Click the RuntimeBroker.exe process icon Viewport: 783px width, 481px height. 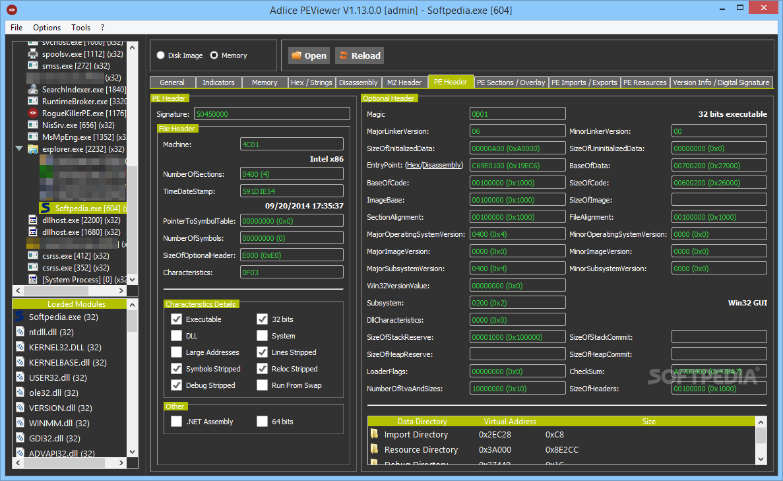coord(33,101)
